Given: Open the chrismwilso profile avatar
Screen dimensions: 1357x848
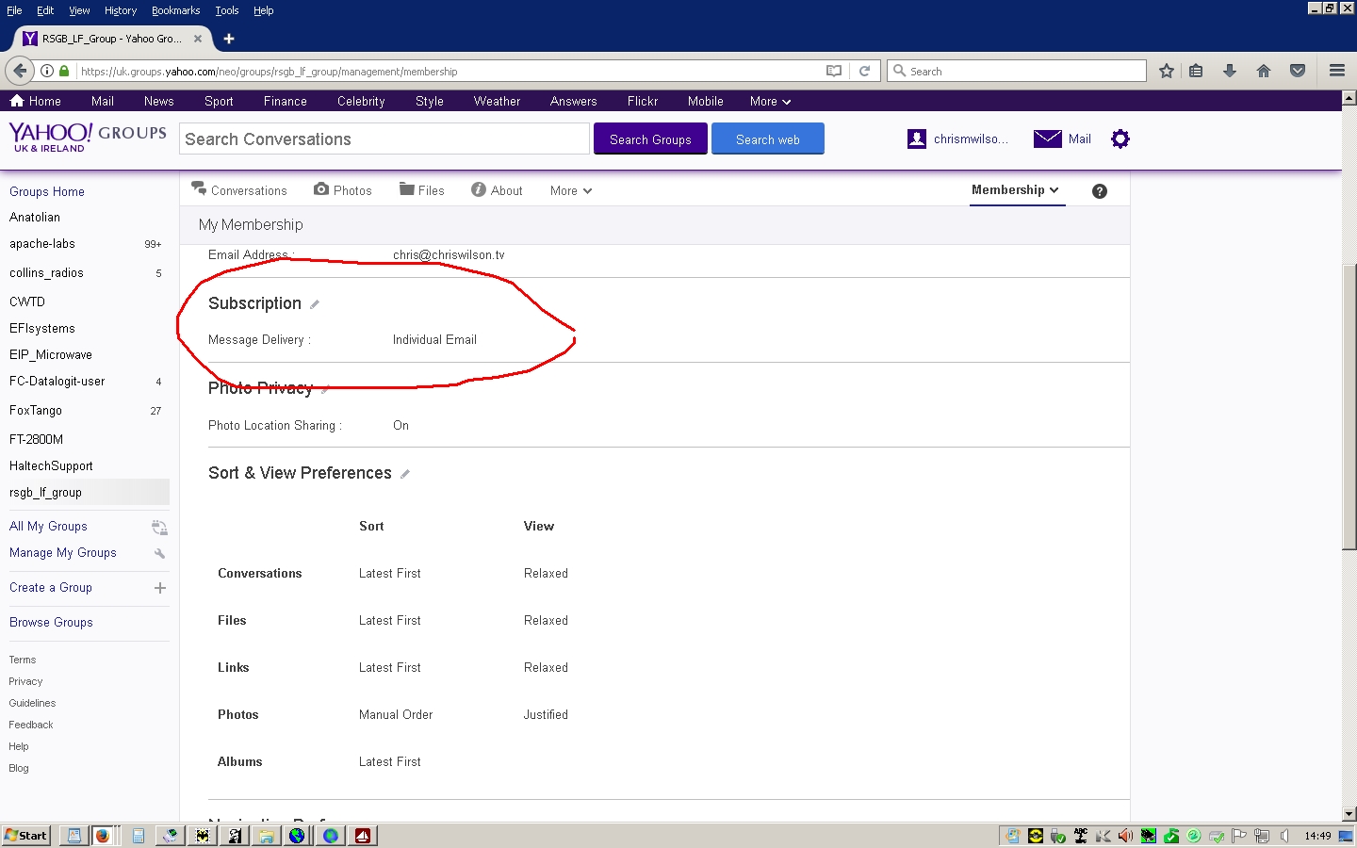Looking at the screenshot, I should click(917, 139).
